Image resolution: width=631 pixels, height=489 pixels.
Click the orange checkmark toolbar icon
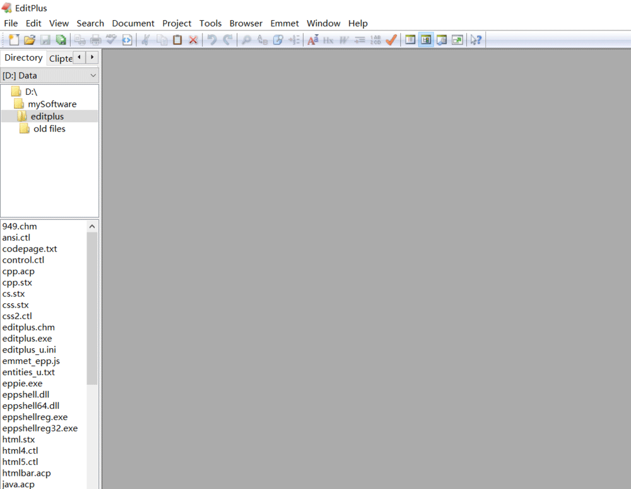point(391,40)
